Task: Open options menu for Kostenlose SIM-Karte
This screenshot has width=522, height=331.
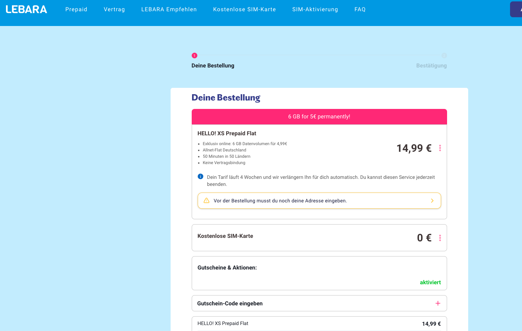Action: (x=440, y=238)
